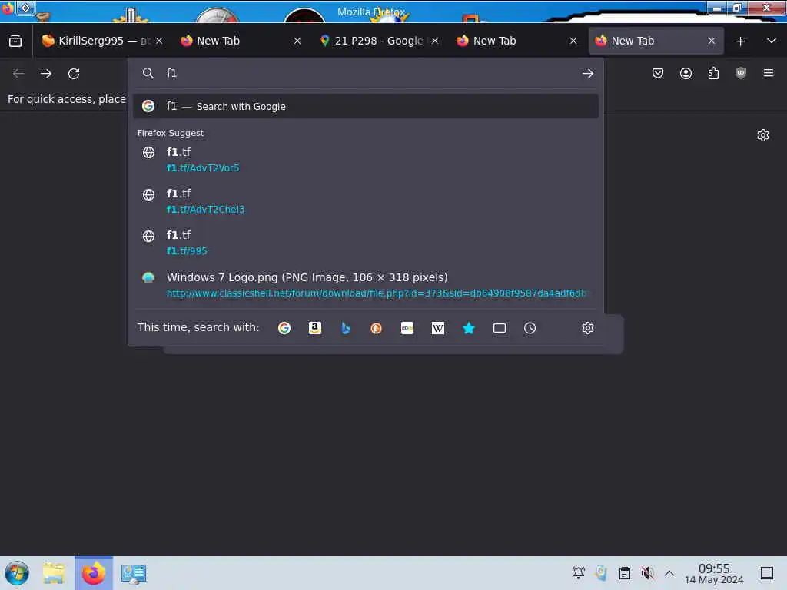Expand the List all tabs chevron
Viewport: 787px width, 590px height.
pos(772,41)
